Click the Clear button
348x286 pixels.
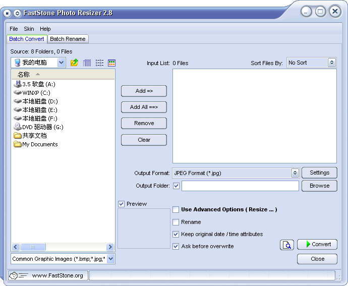(x=144, y=140)
